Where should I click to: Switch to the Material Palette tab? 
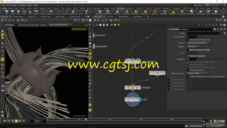click(x=123, y=16)
